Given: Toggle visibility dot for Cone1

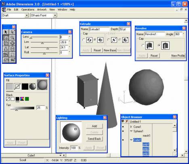Looking at the screenshot, I should point(123,127).
